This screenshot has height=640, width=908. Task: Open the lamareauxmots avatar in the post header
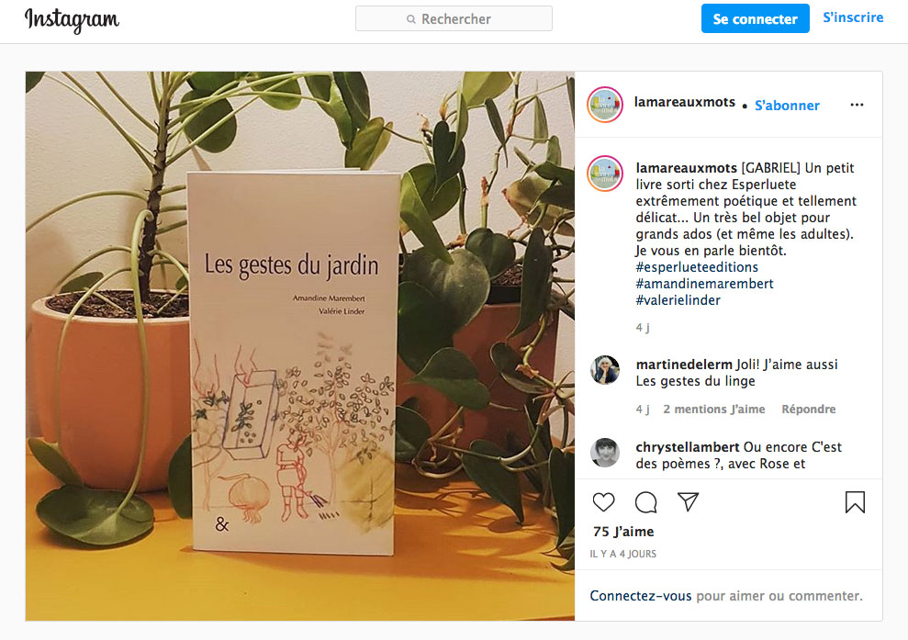[x=604, y=105]
